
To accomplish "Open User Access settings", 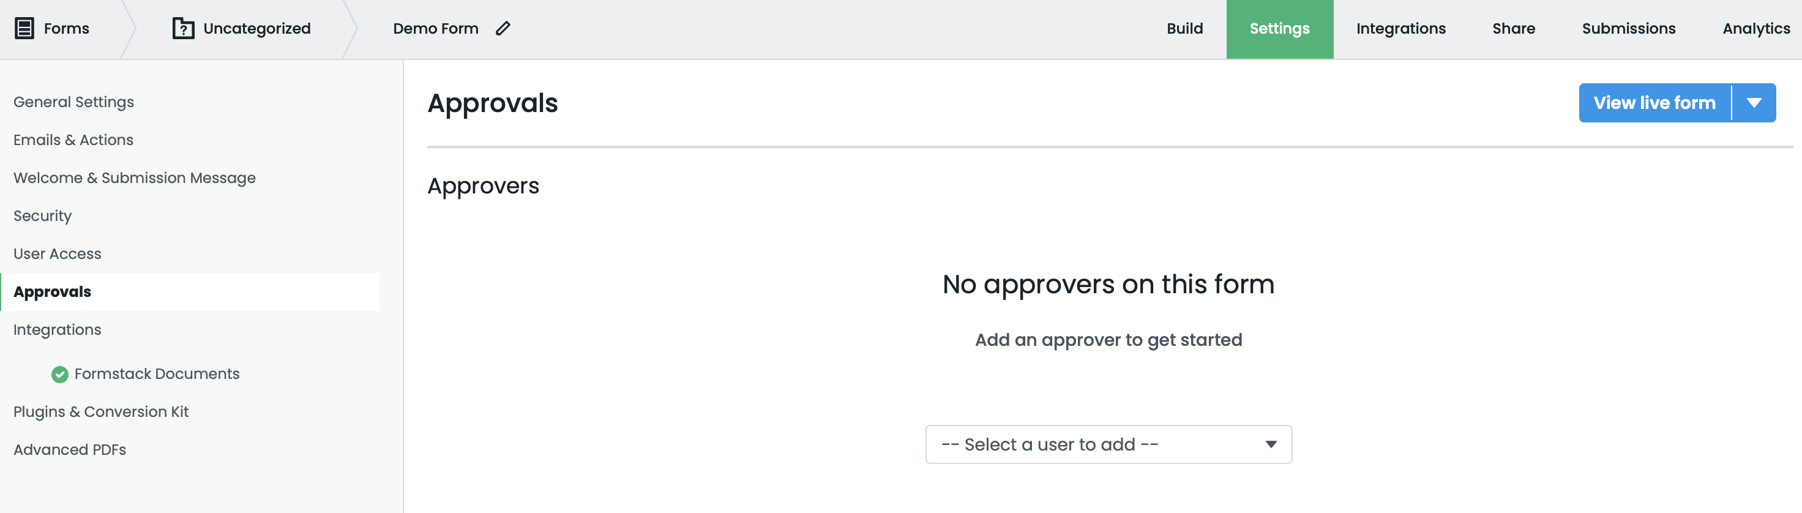I will (58, 254).
